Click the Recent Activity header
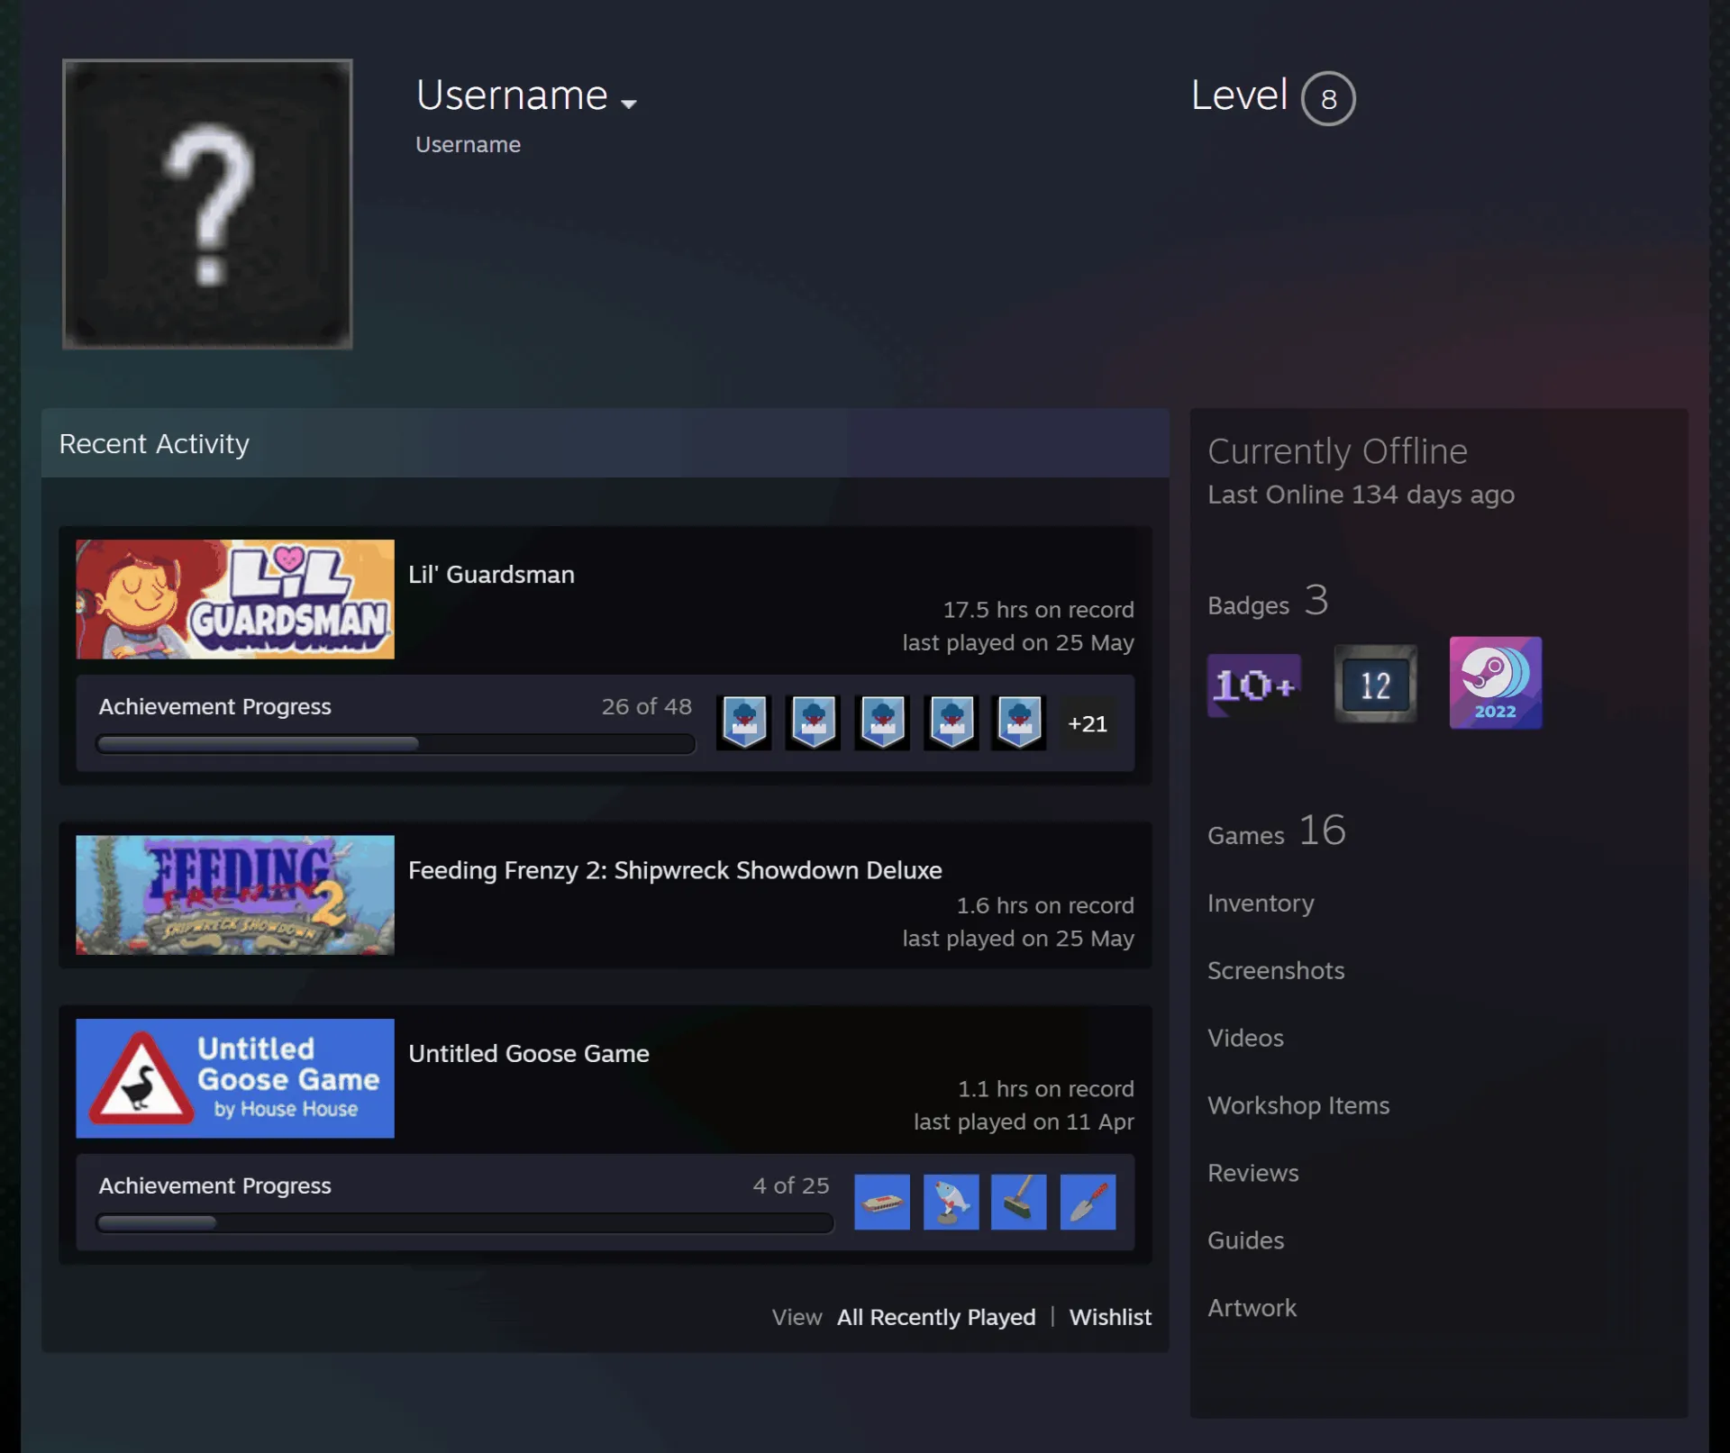Screen dimensions: 1730x1453 [x=605, y=443]
